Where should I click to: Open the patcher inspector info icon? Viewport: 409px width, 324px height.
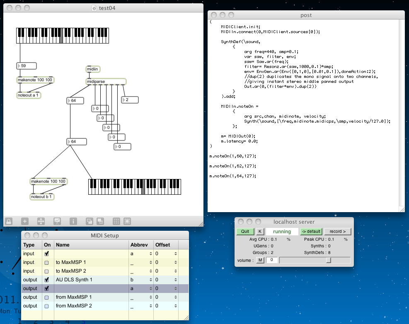[73, 221]
